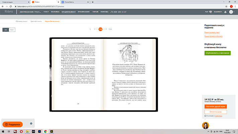This screenshot has height=134, width=238.
Task: Switch to the Новая вкладка browser tab
Action: 15,2
